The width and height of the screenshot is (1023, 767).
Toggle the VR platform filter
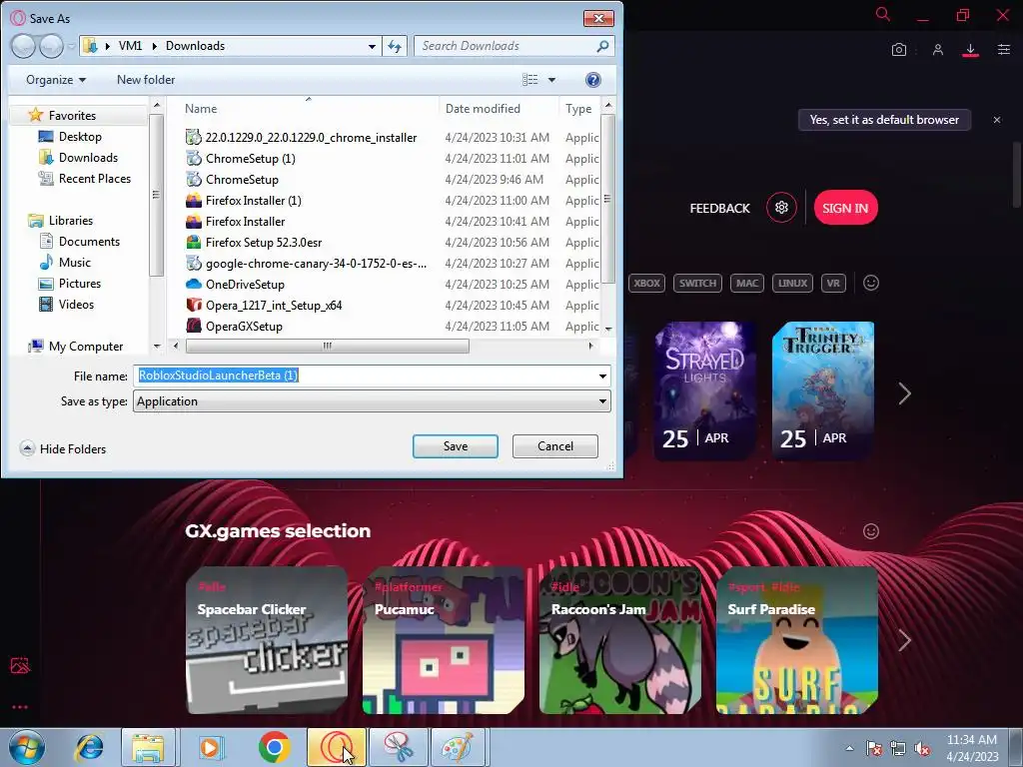pos(833,283)
